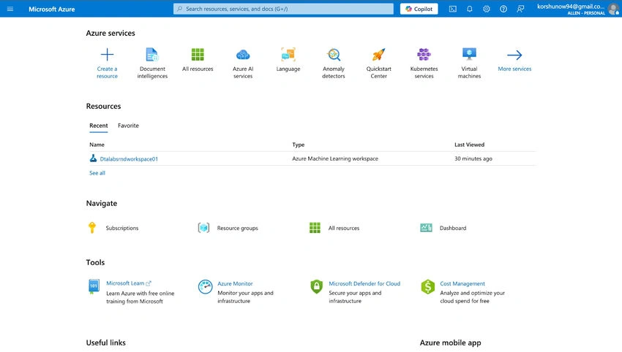The image size is (622, 352).
Task: Open the Microsoft Learn link
Action: tap(125, 283)
